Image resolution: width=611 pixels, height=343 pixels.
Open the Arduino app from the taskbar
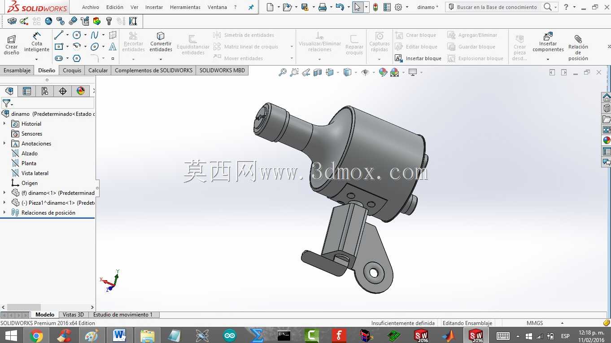pos(229,335)
